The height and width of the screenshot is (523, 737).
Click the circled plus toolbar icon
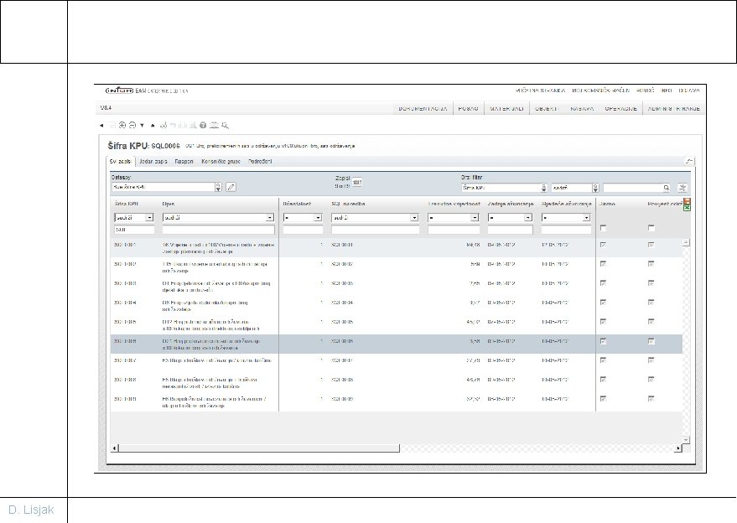point(122,125)
